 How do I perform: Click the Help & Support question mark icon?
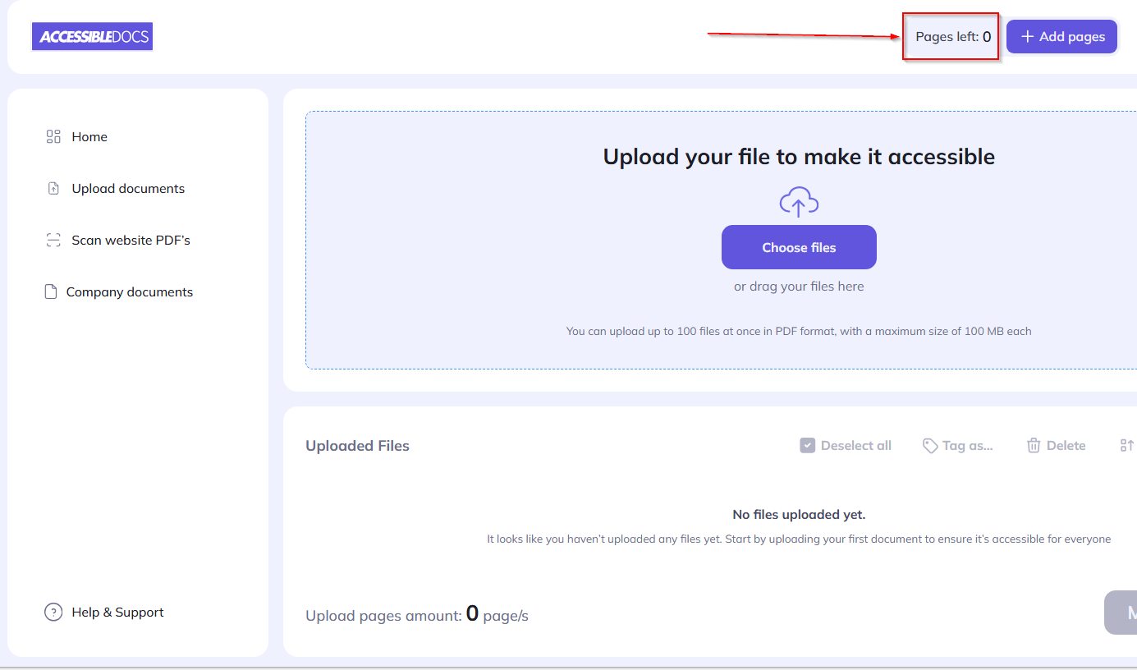point(53,612)
